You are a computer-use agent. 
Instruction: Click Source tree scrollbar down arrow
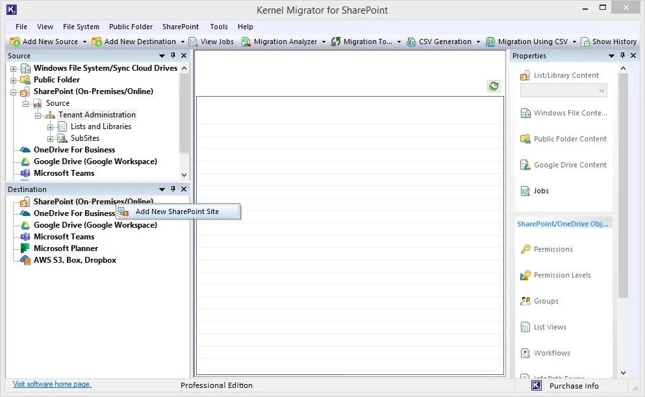click(x=184, y=175)
